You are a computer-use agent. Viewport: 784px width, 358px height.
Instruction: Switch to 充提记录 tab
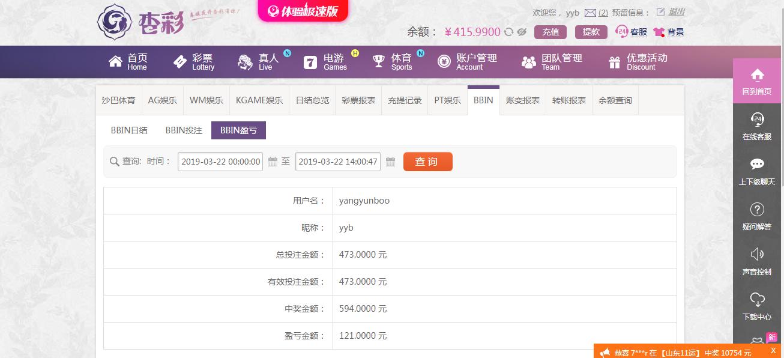[x=405, y=100]
